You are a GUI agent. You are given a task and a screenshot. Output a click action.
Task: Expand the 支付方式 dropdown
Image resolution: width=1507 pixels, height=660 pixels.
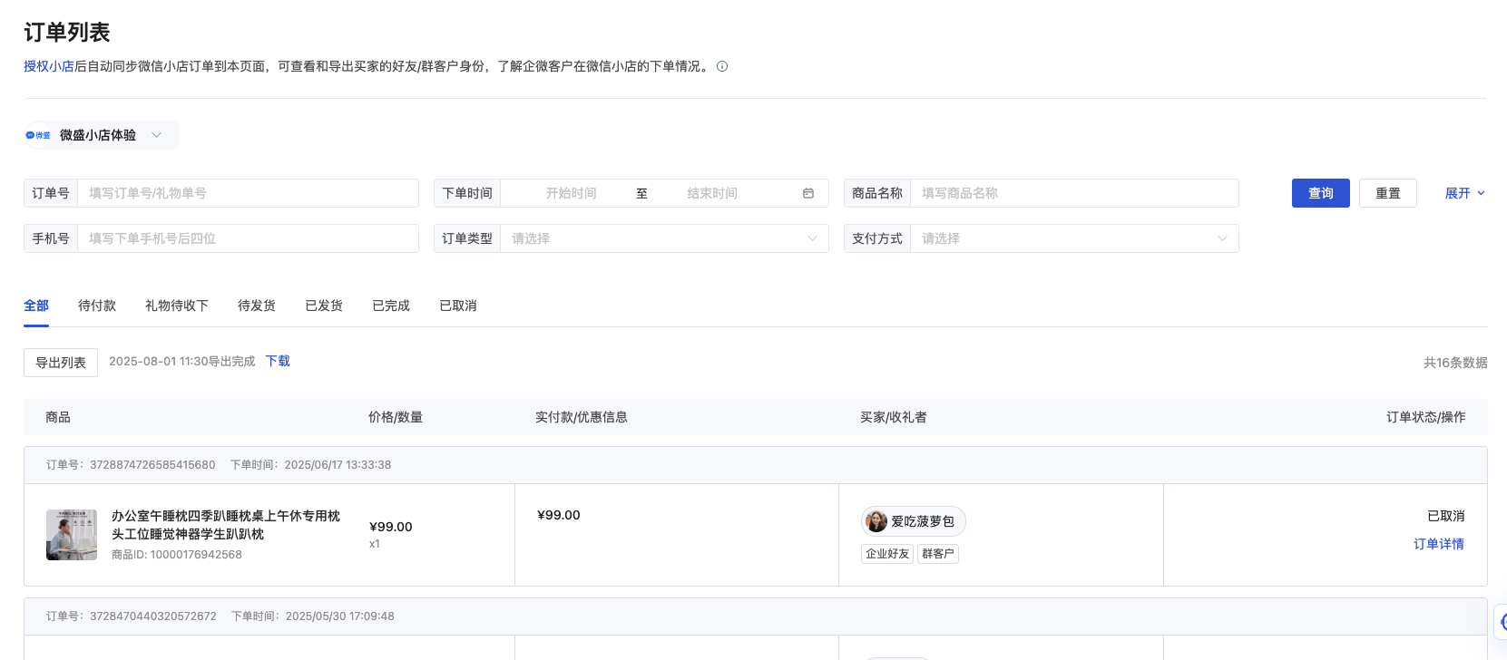point(1074,238)
